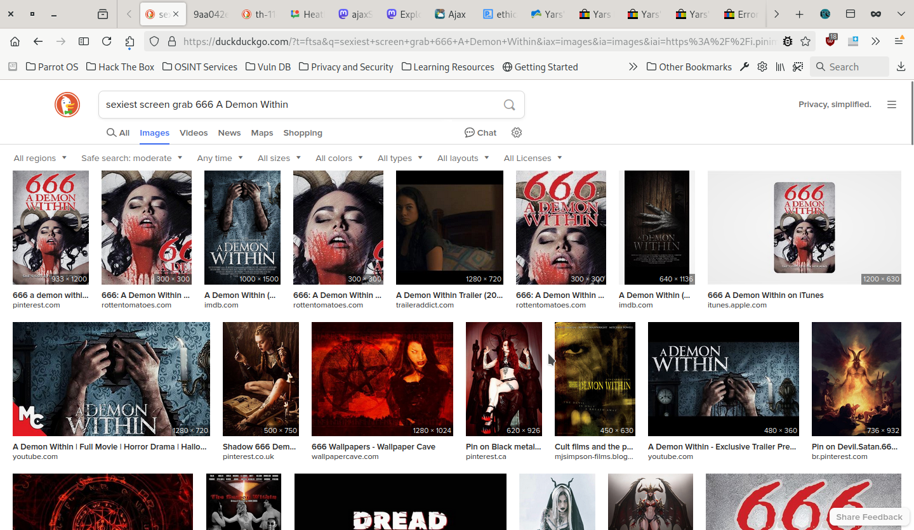Open the Hack The Box bookmark folder
The image size is (914, 530).
pyautogui.click(x=120, y=67)
